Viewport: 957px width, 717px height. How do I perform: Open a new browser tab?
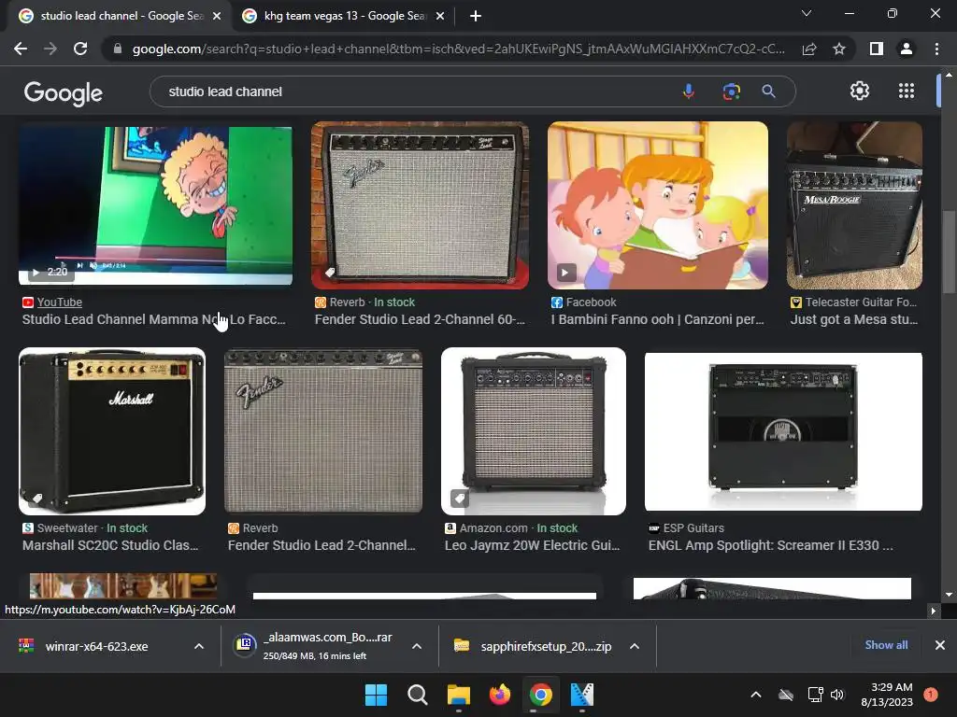click(476, 16)
